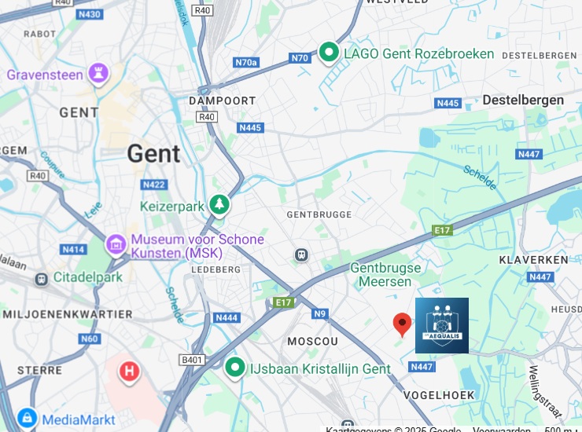The height and width of the screenshot is (432, 582).
Task: Click the Gravensteen castle marker icon
Action: point(98,73)
